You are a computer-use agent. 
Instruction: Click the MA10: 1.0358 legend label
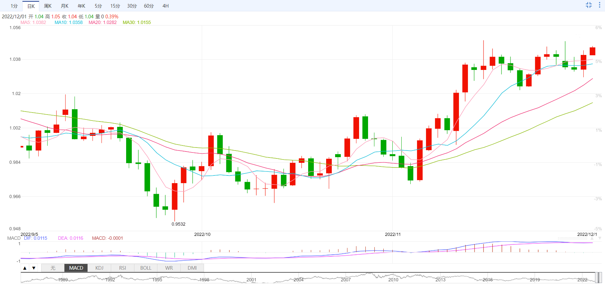69,22
